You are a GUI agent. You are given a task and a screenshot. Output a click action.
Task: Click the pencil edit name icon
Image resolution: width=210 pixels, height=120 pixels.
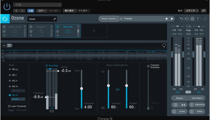(54, 19)
